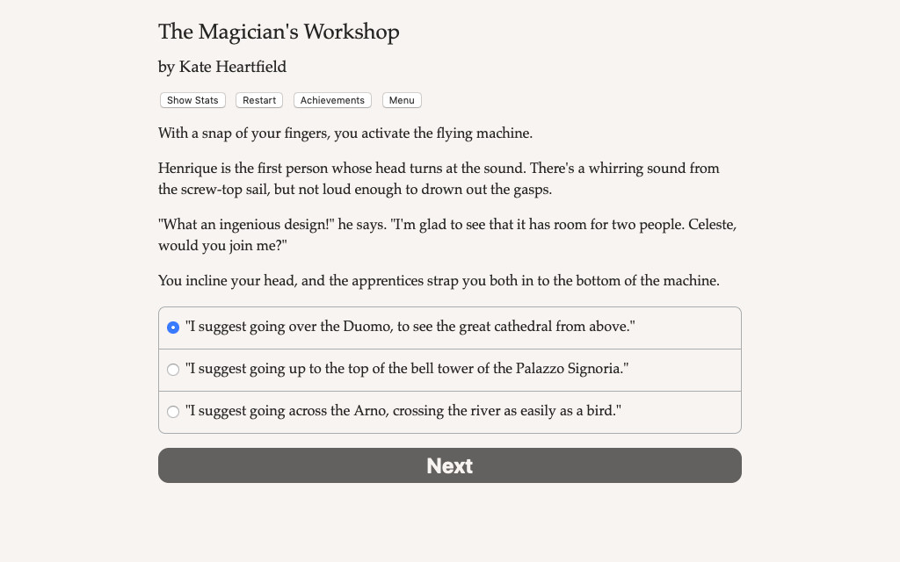Select the Duomo flight option radio button
900x562 pixels.
point(173,328)
